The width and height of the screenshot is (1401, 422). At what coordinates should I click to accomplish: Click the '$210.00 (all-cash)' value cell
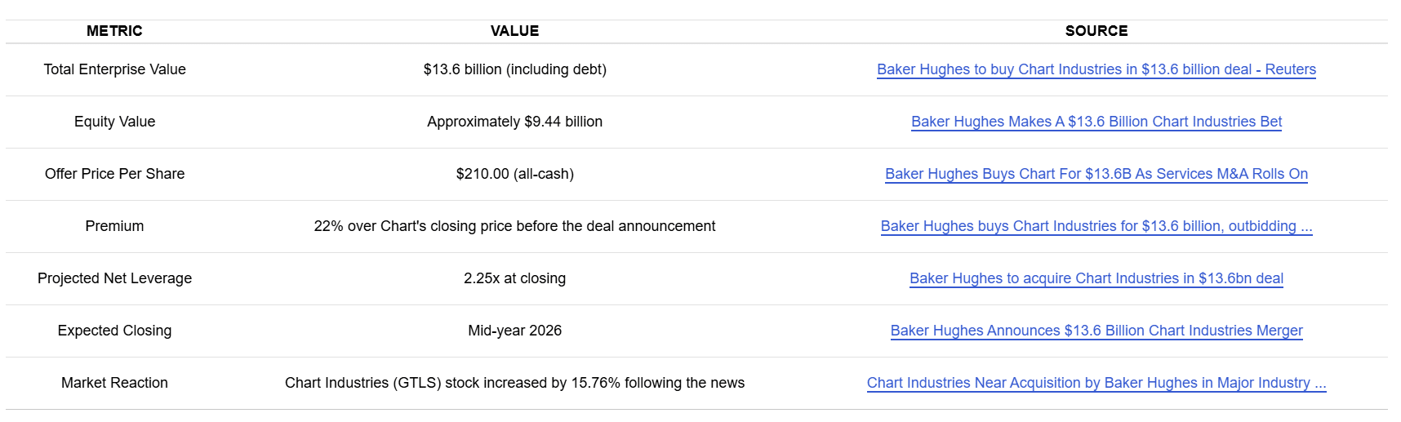(x=514, y=174)
